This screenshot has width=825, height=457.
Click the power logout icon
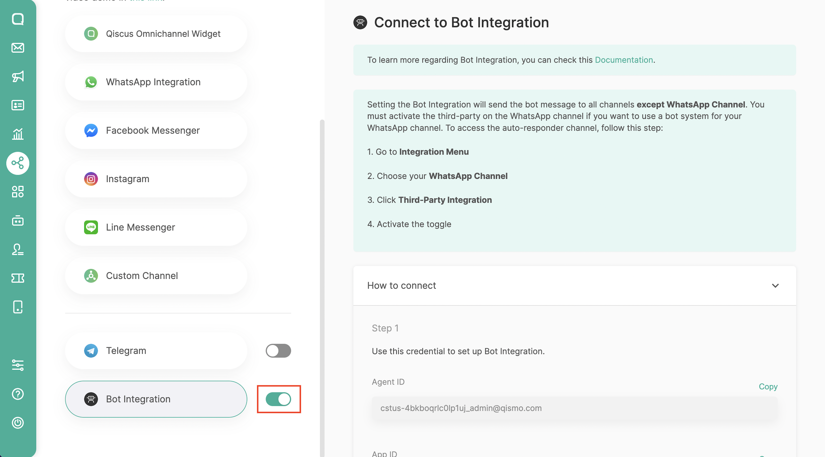(18, 422)
